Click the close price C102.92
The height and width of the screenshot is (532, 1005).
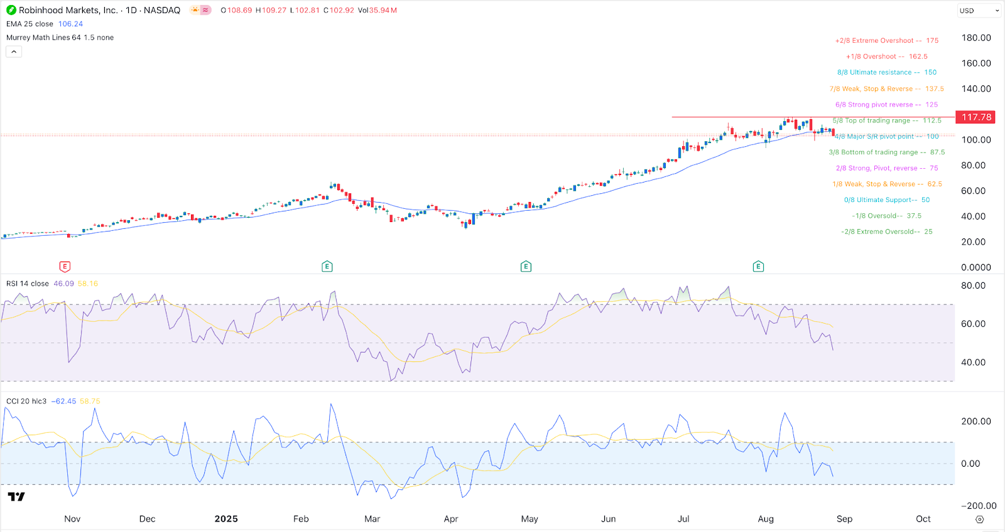pos(339,11)
